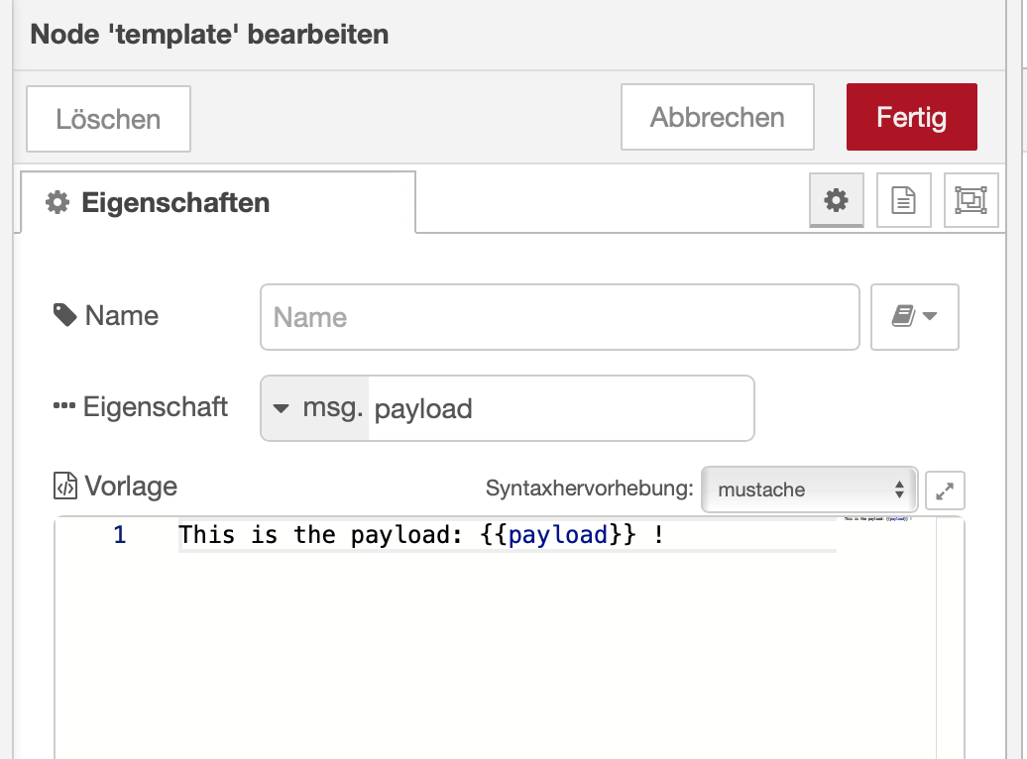Open the book icon dropdown beside Name
The height and width of the screenshot is (759, 1027).
click(x=914, y=317)
